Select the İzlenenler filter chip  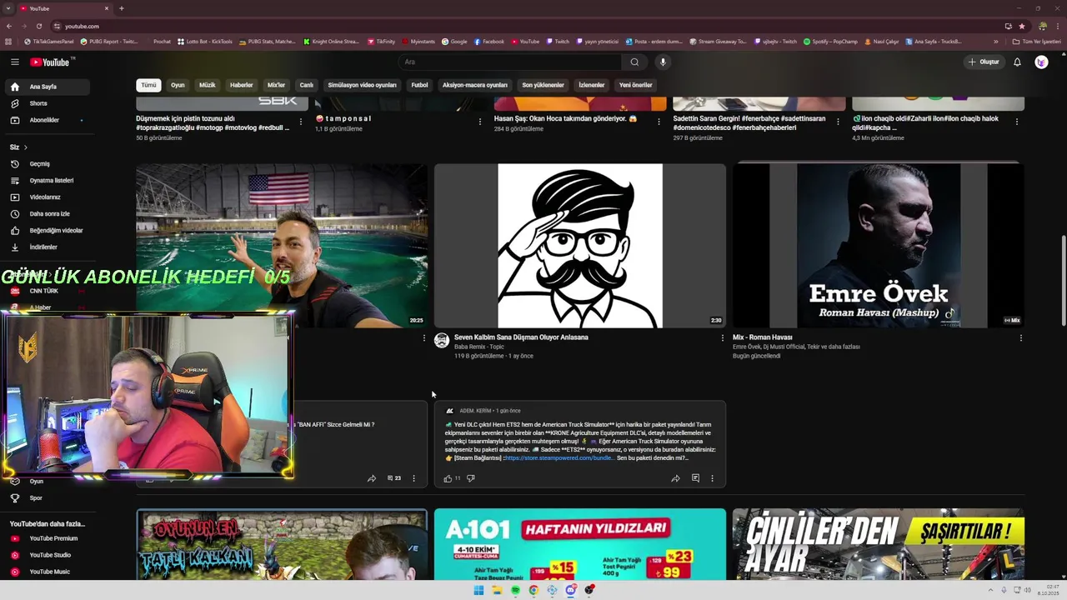point(592,85)
